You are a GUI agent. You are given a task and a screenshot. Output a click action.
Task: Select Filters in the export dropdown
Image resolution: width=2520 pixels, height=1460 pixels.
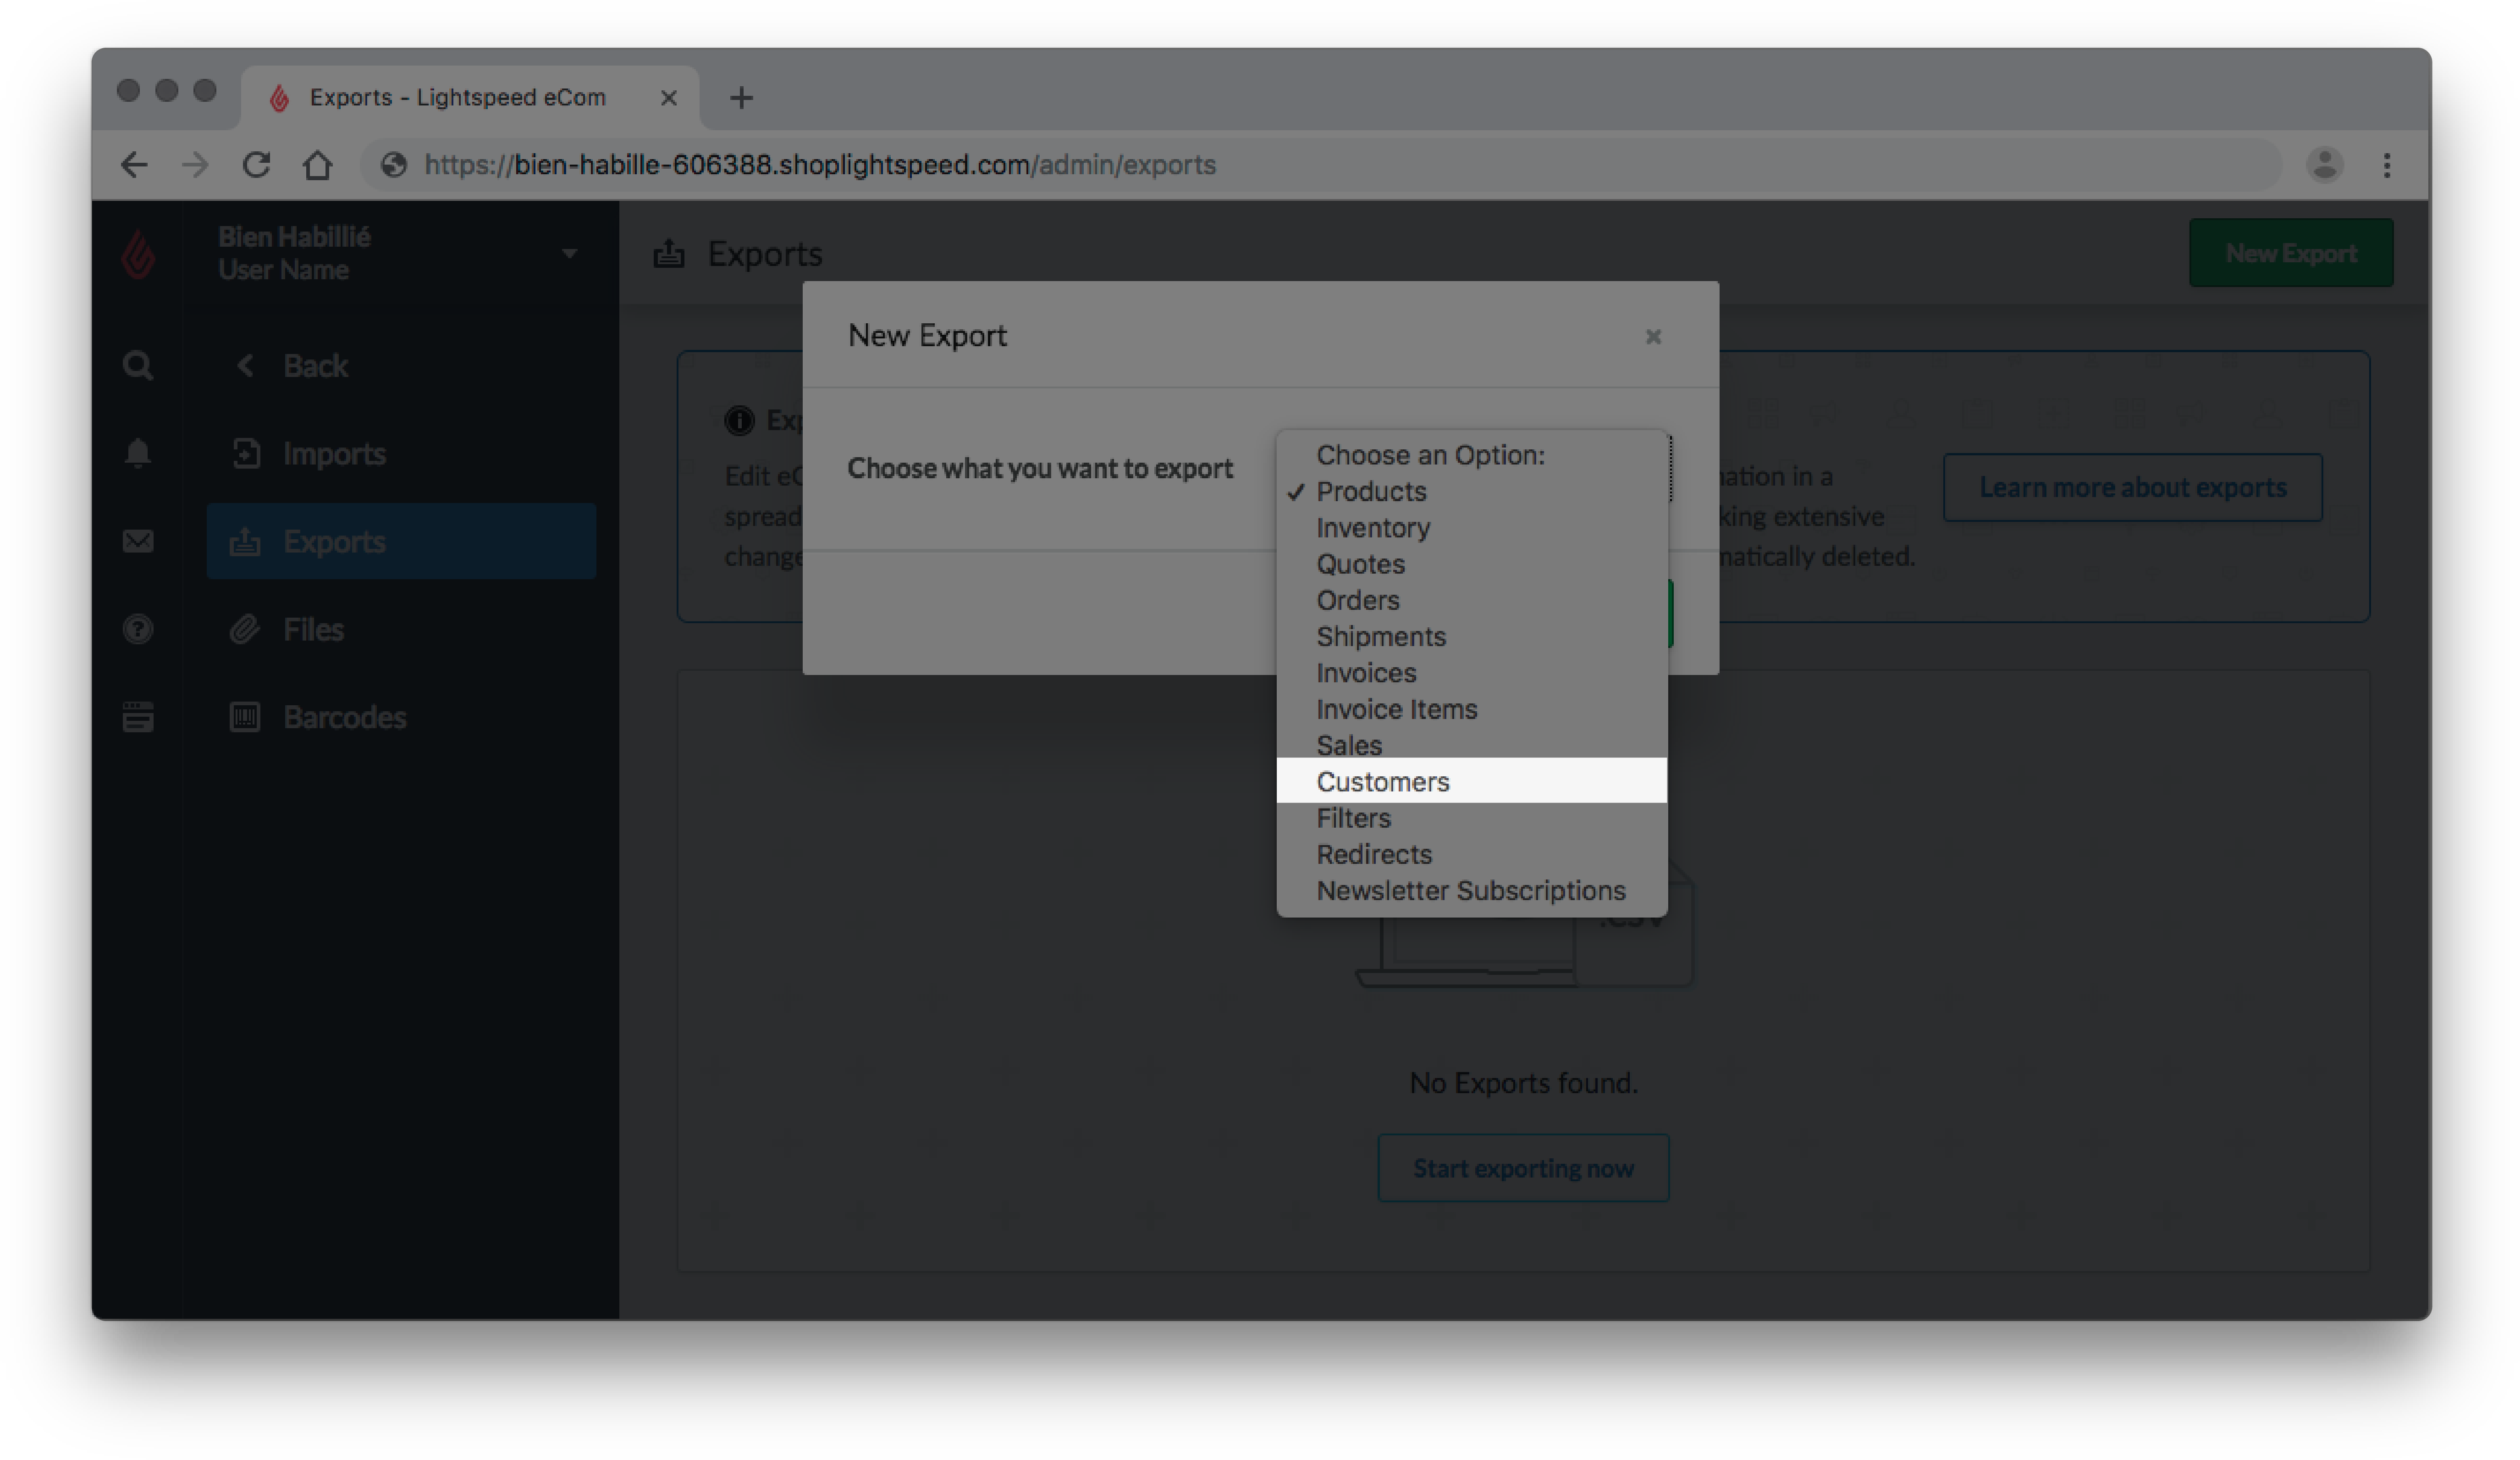[x=1471, y=818]
